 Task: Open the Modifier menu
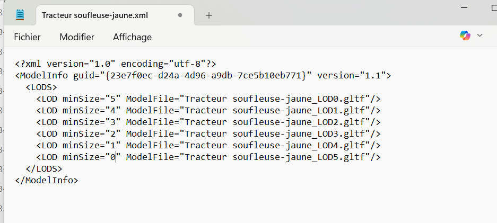77,37
